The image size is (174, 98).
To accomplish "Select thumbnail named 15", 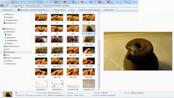I will 41,17.
